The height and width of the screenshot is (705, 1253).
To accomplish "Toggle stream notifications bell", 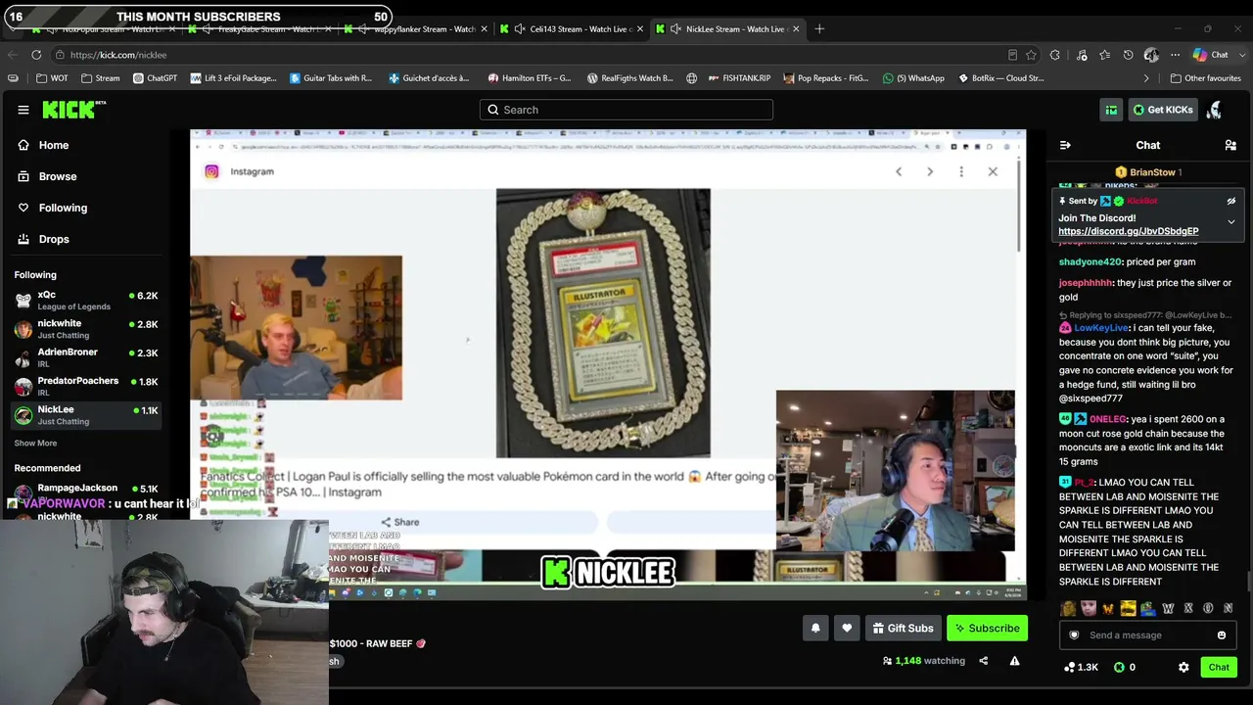I will pos(815,629).
